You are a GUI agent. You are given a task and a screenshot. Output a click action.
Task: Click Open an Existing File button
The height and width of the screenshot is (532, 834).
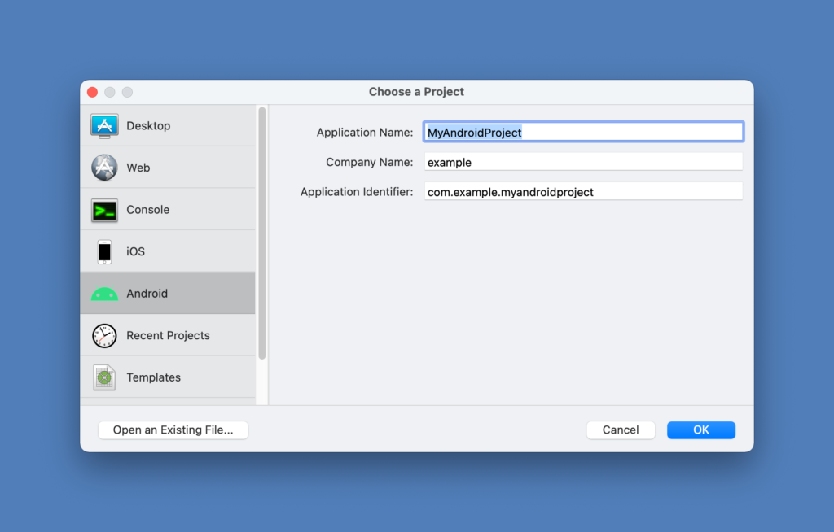click(173, 430)
